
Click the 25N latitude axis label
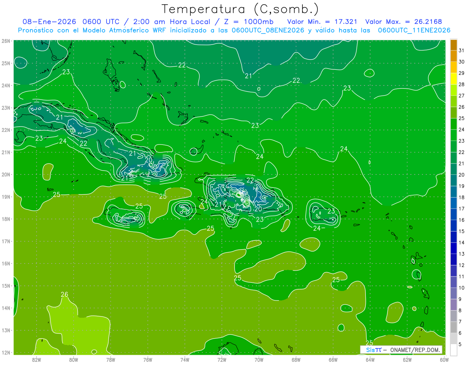click(6, 63)
